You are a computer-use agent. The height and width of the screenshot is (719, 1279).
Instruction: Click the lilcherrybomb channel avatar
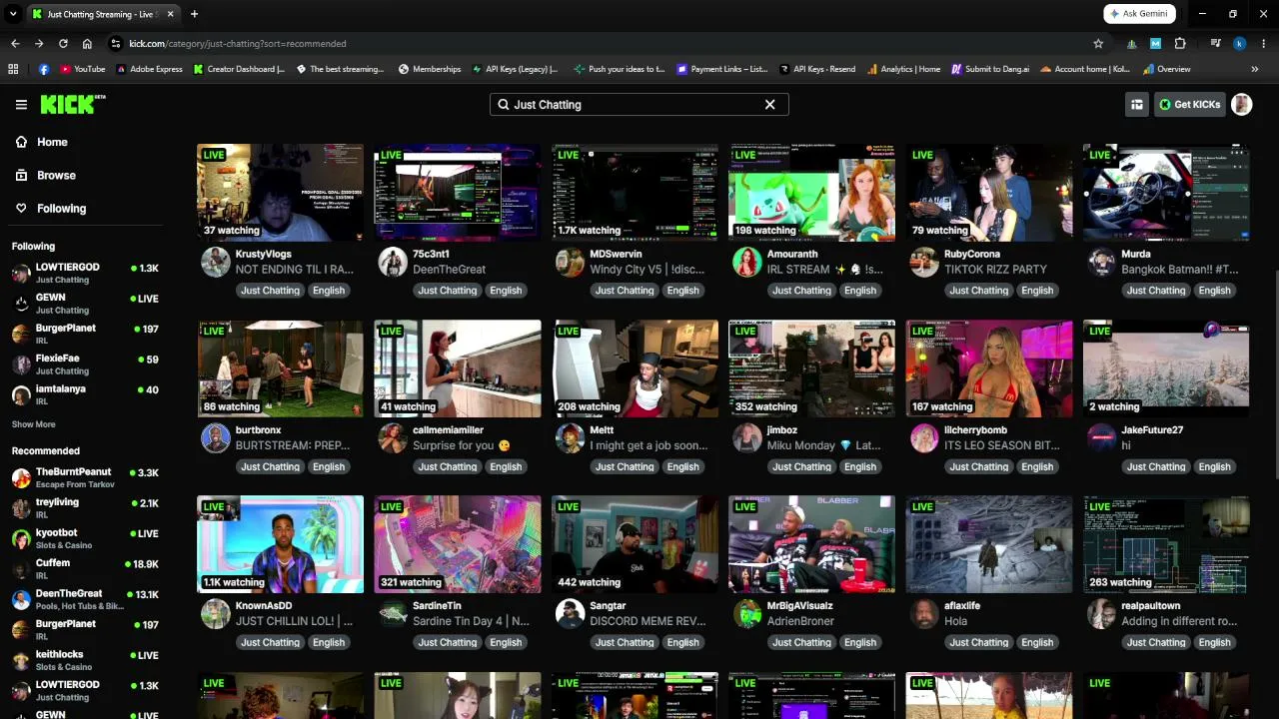924,437
